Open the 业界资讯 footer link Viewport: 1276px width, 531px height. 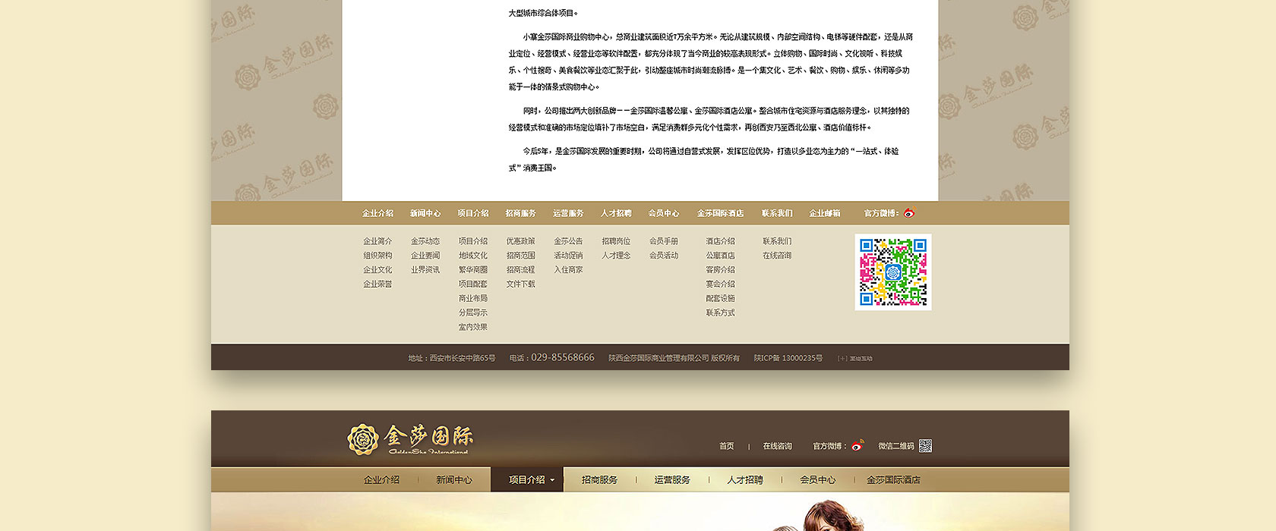[425, 270]
